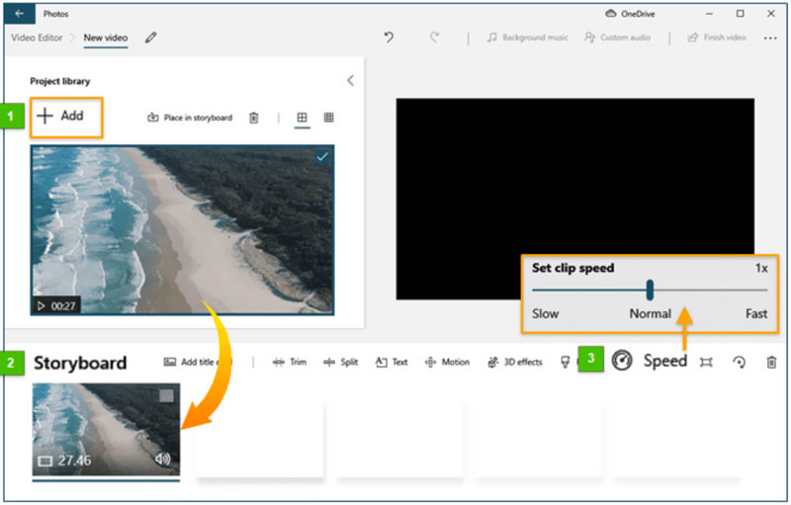The width and height of the screenshot is (791, 505).
Task: Open the Filters paintbrush icon
Action: pyautogui.click(x=566, y=362)
